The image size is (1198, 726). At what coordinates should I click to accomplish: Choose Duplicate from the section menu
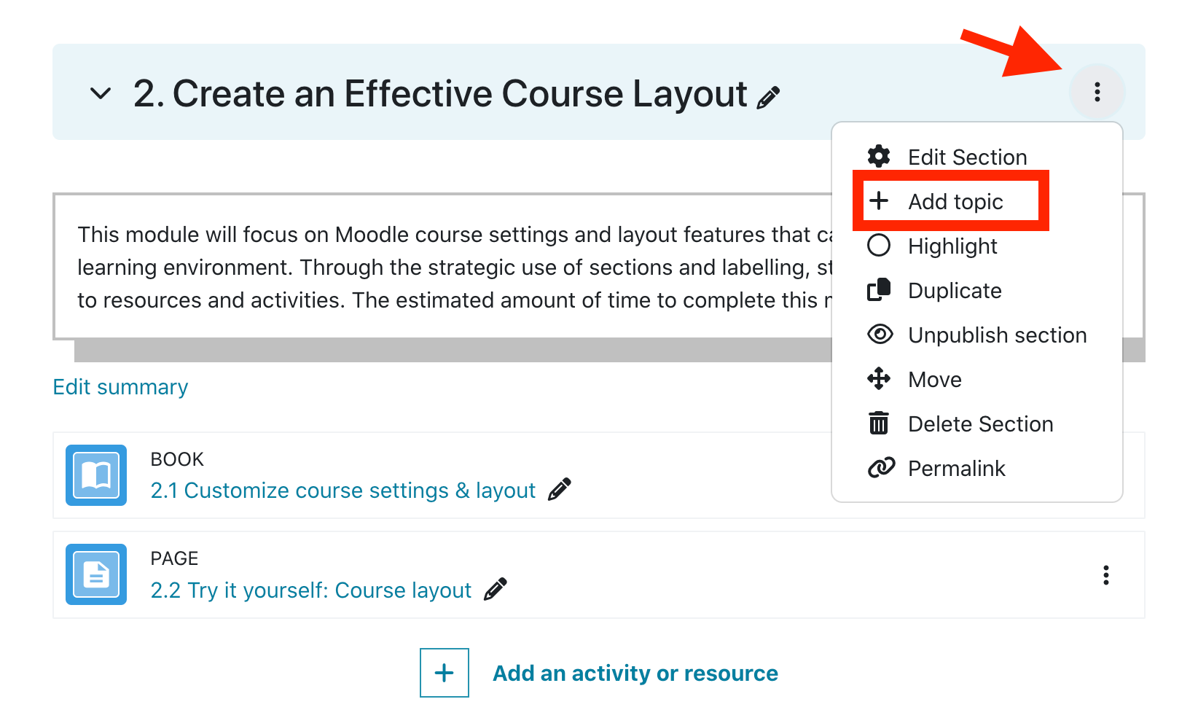pos(955,290)
